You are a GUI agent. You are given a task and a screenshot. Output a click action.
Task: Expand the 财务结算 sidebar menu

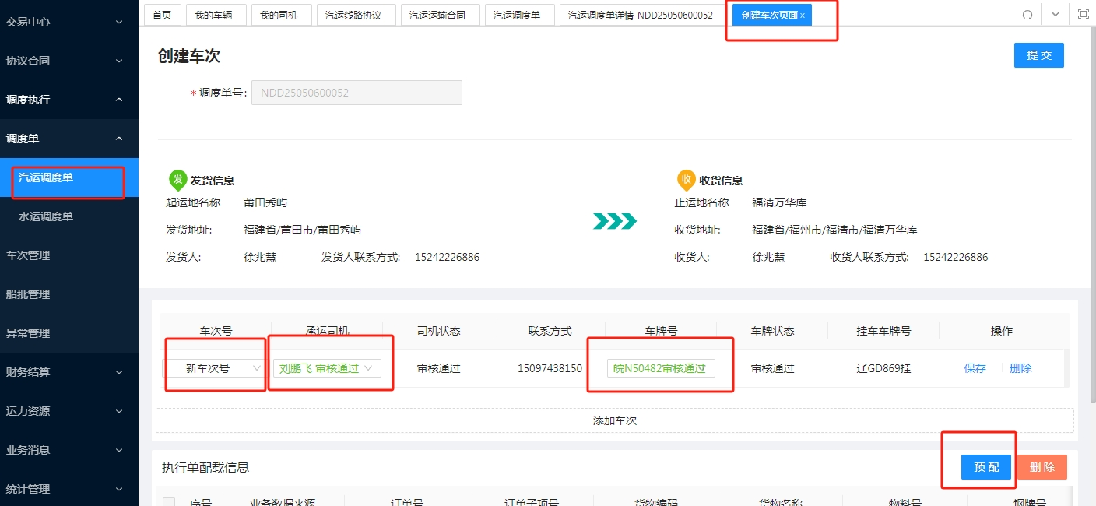coord(69,372)
